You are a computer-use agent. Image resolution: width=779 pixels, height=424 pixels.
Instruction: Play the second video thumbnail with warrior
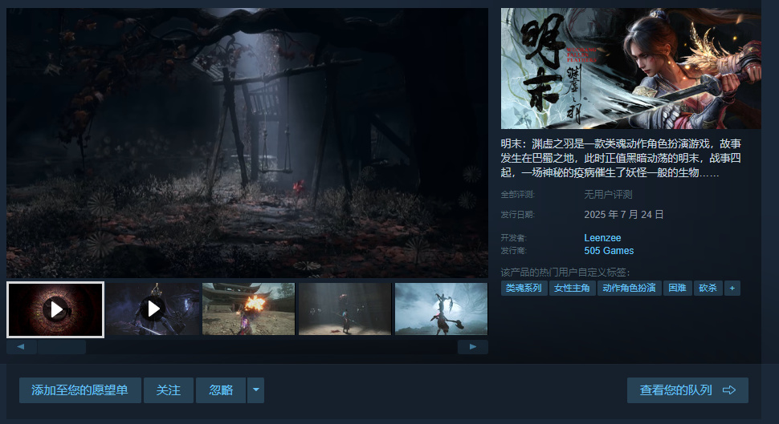pyautogui.click(x=153, y=309)
